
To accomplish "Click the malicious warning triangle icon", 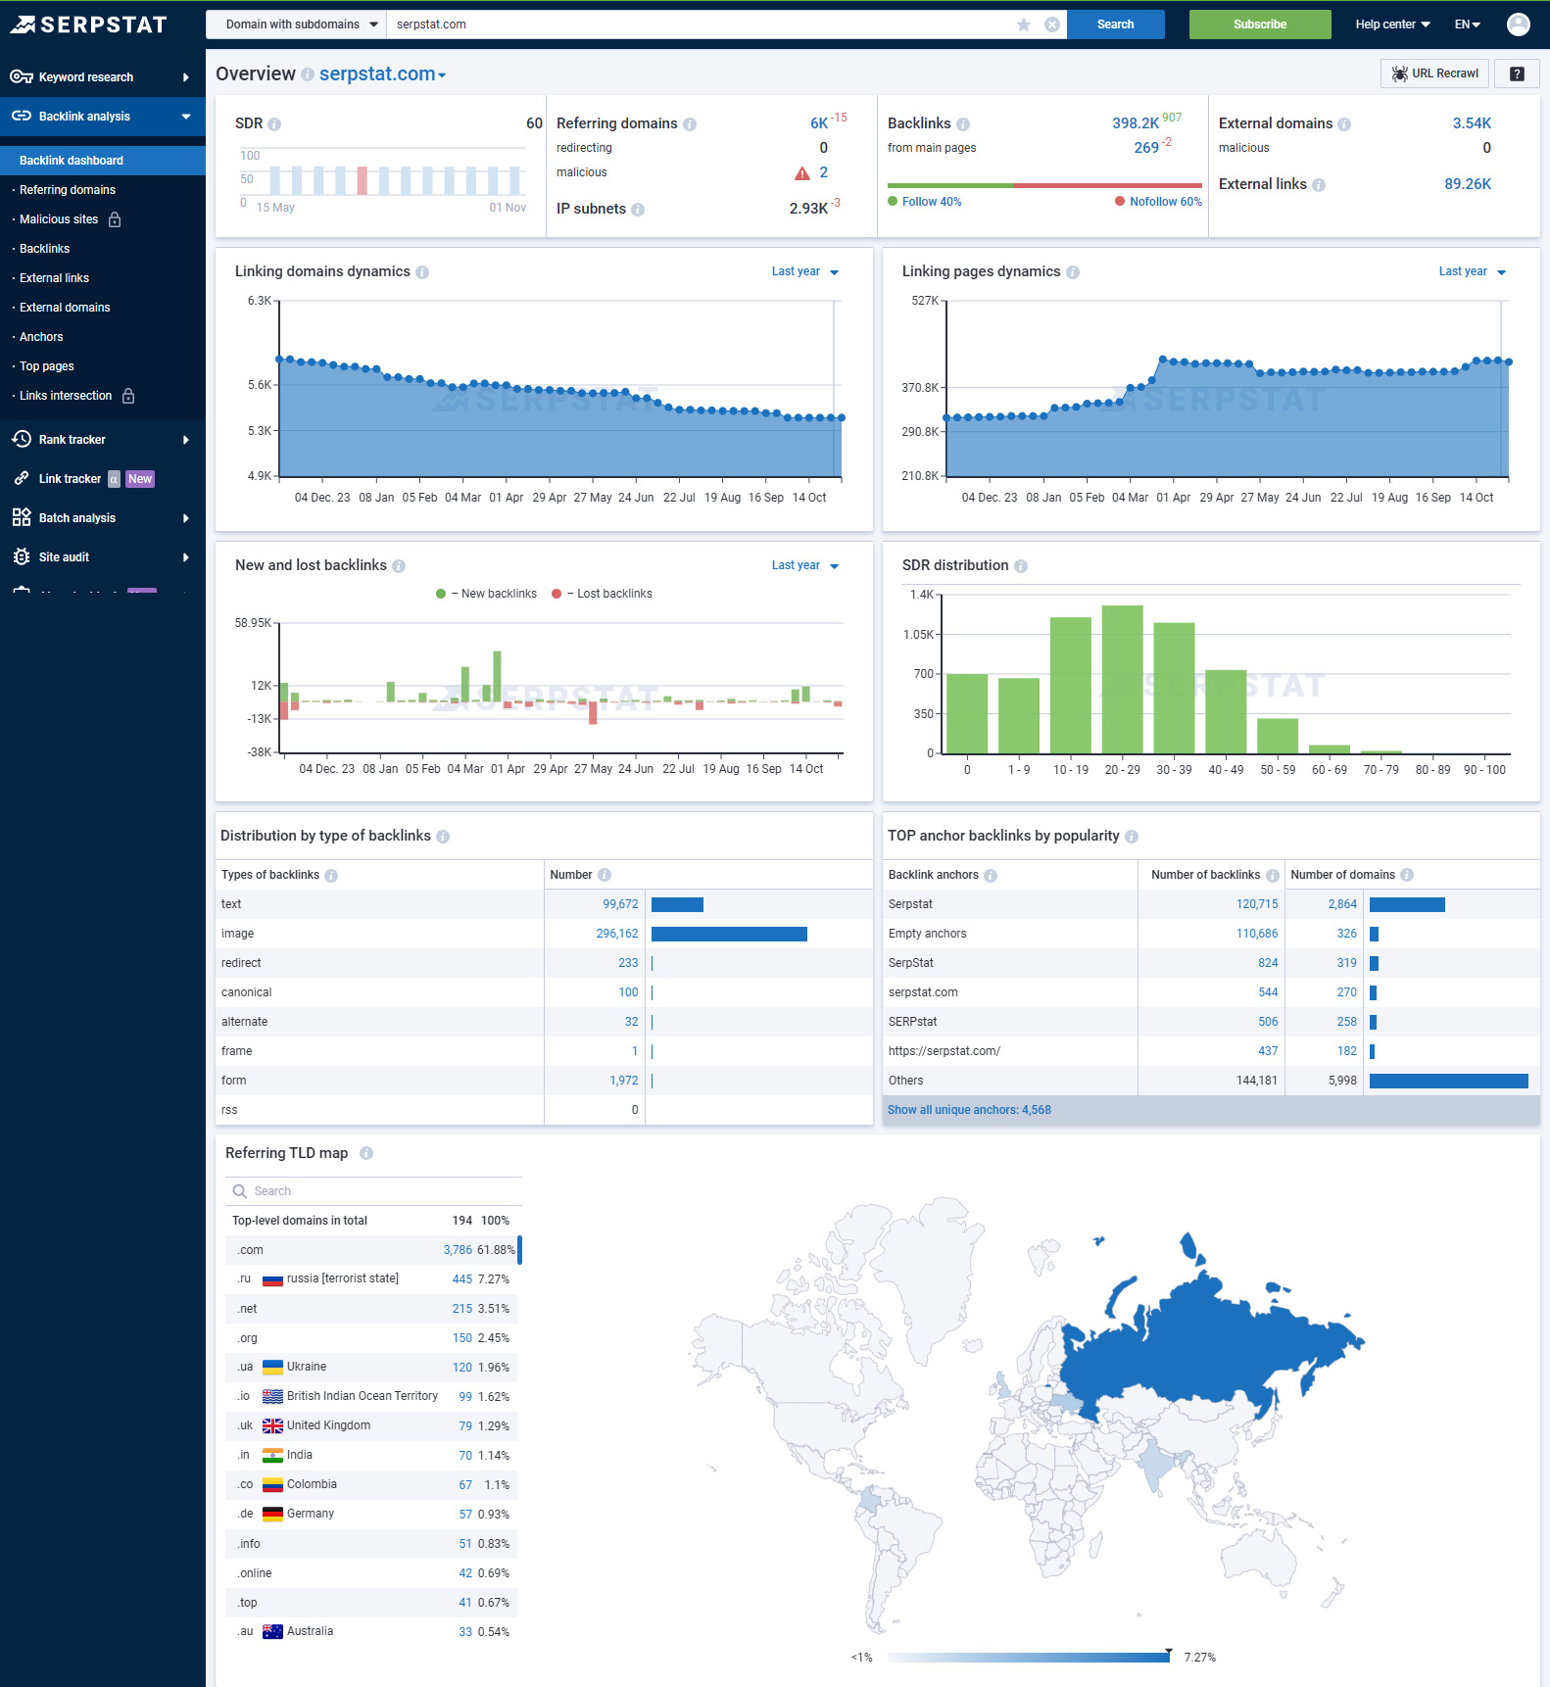I will 802,173.
